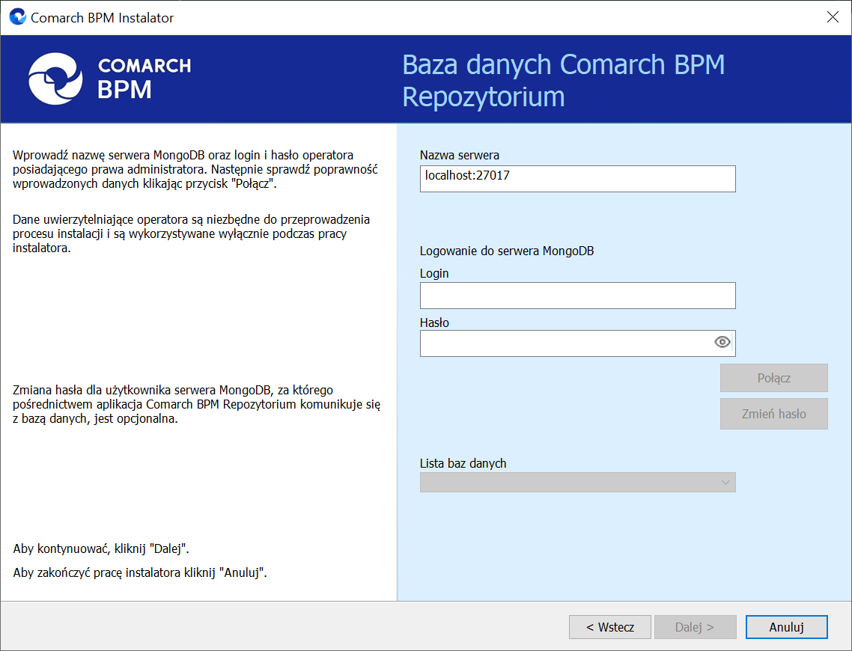Image resolution: width=852 pixels, height=651 pixels.
Task: Click the label Logowanie do serwera MongoDB
Action: (x=506, y=251)
